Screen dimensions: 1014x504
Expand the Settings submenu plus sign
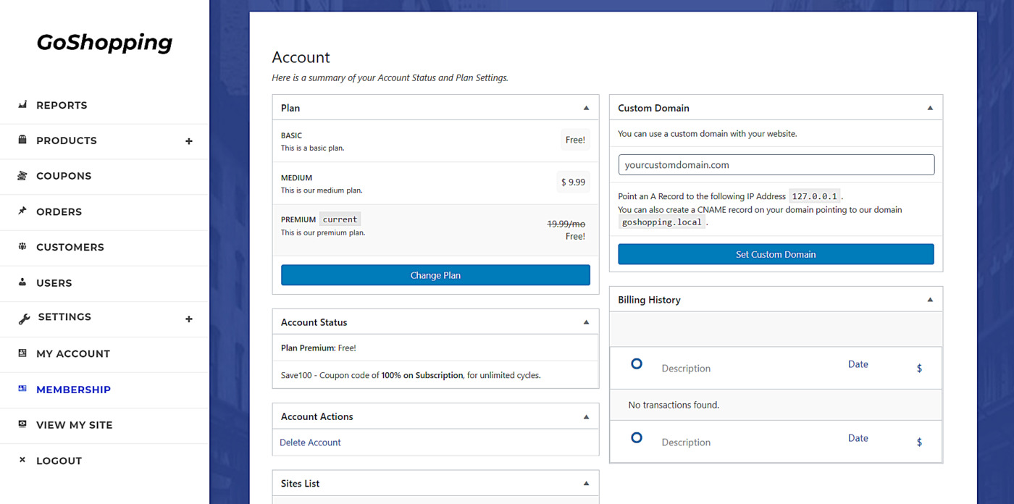pyautogui.click(x=189, y=319)
